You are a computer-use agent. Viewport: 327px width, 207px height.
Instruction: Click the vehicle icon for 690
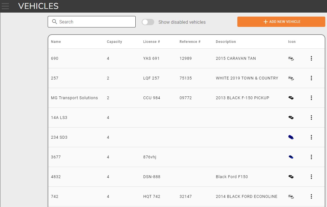click(x=291, y=58)
